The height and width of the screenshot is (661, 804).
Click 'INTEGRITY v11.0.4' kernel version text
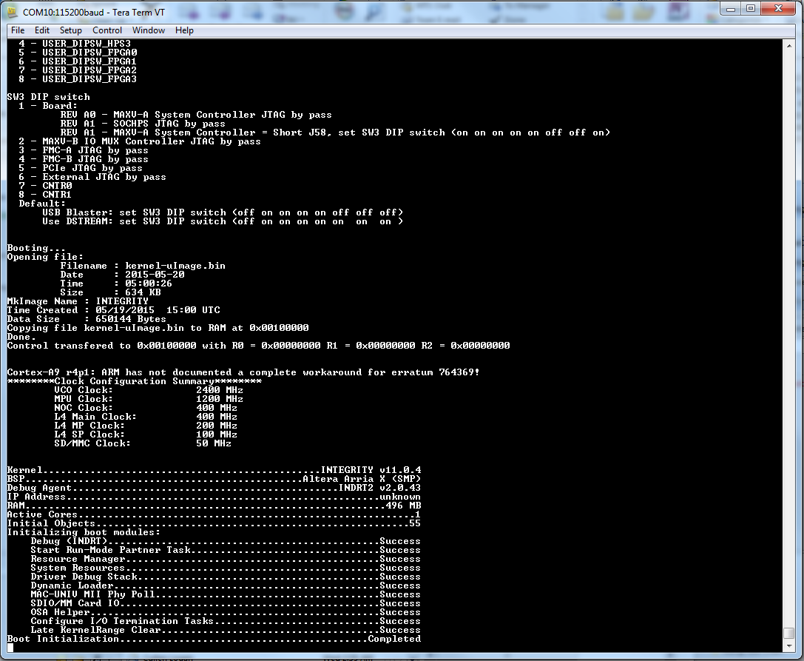coord(371,470)
